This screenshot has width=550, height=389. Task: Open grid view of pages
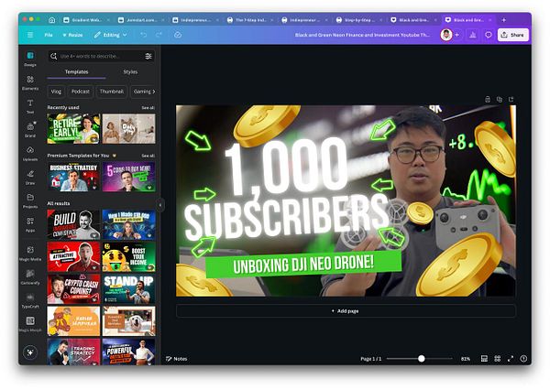(498, 359)
